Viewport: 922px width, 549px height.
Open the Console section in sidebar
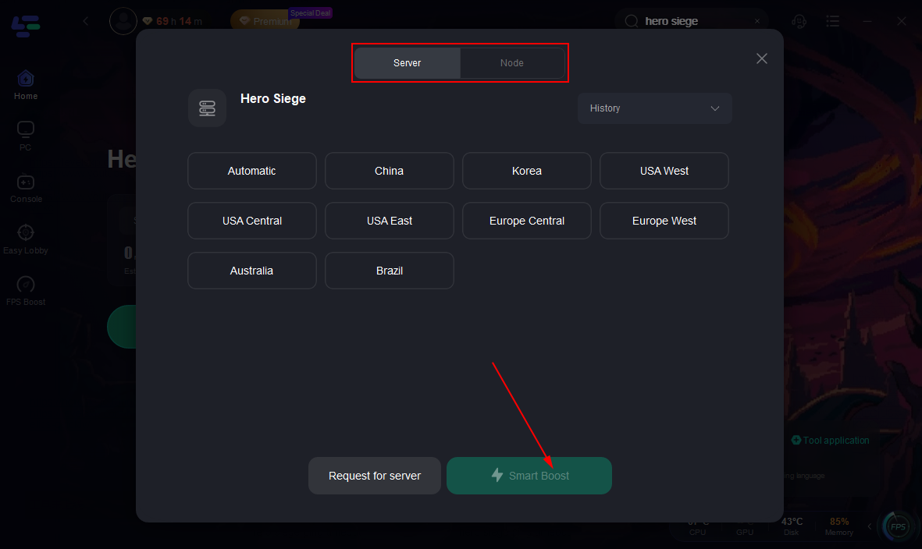pyautogui.click(x=26, y=188)
